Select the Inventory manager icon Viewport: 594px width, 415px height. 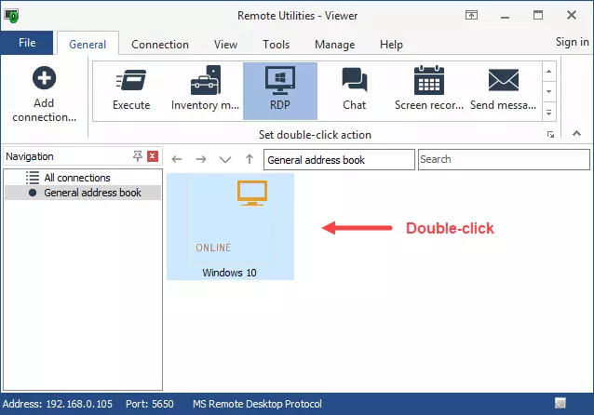(x=206, y=81)
